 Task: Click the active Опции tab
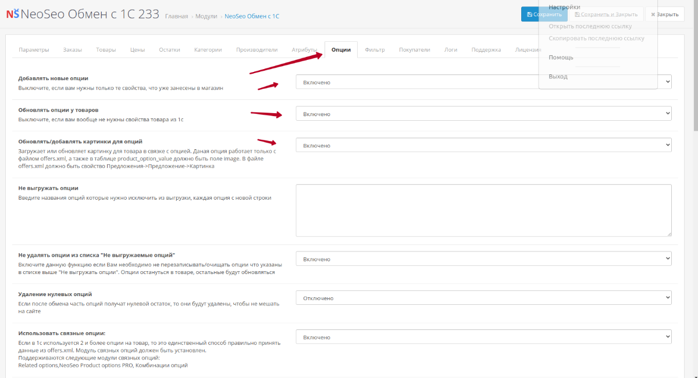(341, 50)
